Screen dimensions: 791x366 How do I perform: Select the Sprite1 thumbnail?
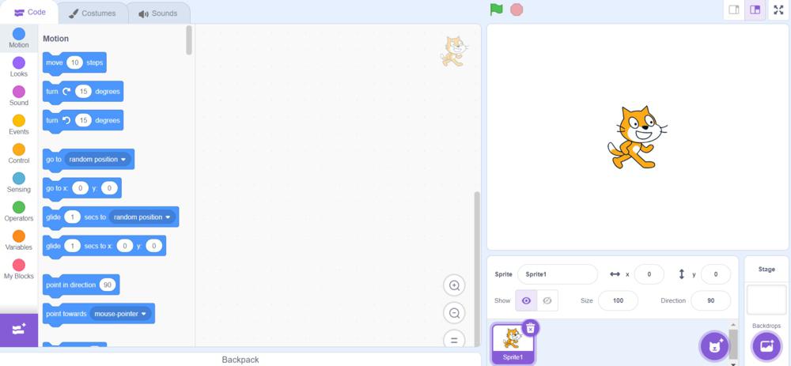pos(513,343)
